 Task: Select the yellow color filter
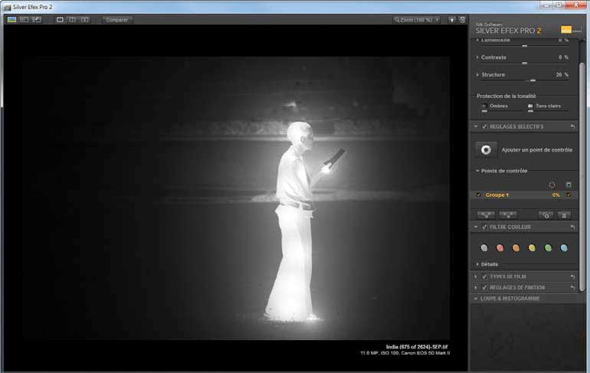(532, 247)
